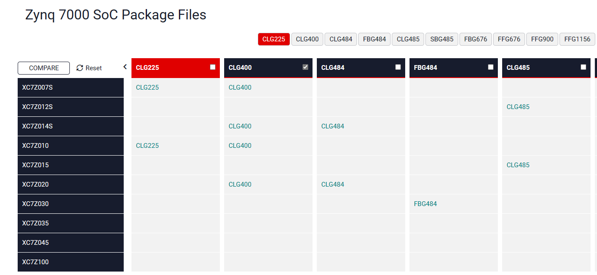Click the XC7Z030 device row

point(71,204)
